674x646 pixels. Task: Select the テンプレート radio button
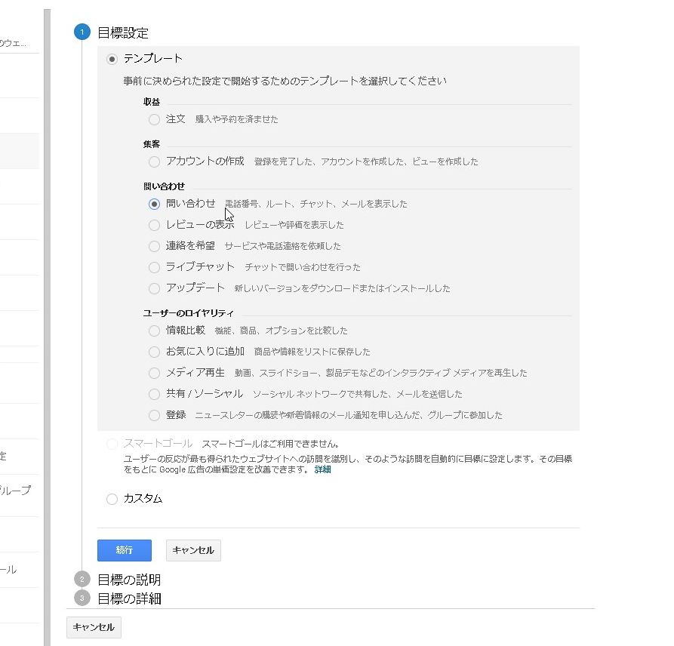pos(112,59)
